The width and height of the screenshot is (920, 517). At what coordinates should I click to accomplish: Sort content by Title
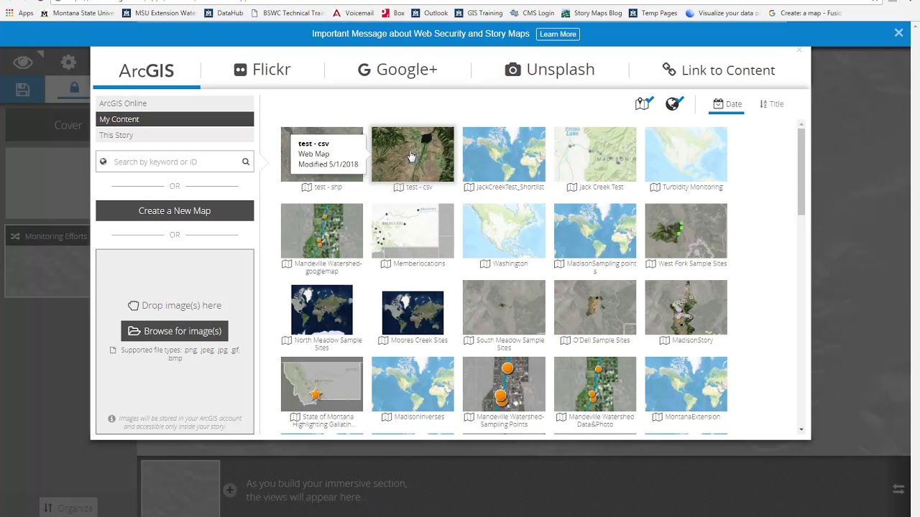pos(772,104)
